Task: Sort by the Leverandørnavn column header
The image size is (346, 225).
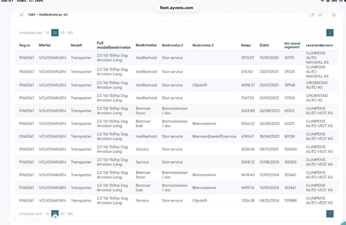Action: click(x=319, y=45)
